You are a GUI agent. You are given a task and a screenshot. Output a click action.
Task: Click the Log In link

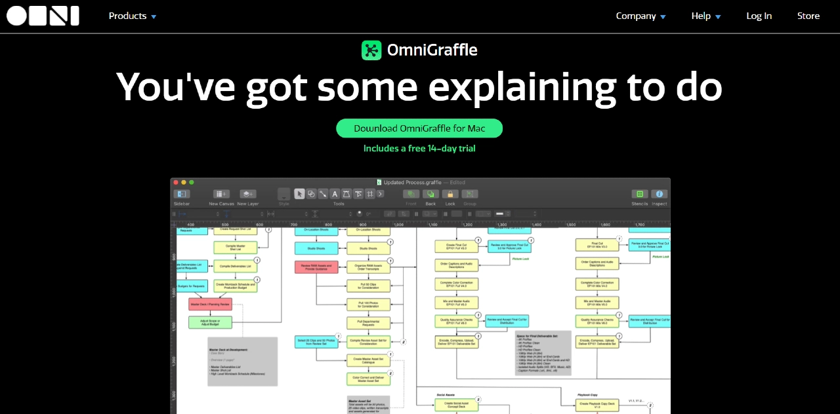click(x=759, y=16)
